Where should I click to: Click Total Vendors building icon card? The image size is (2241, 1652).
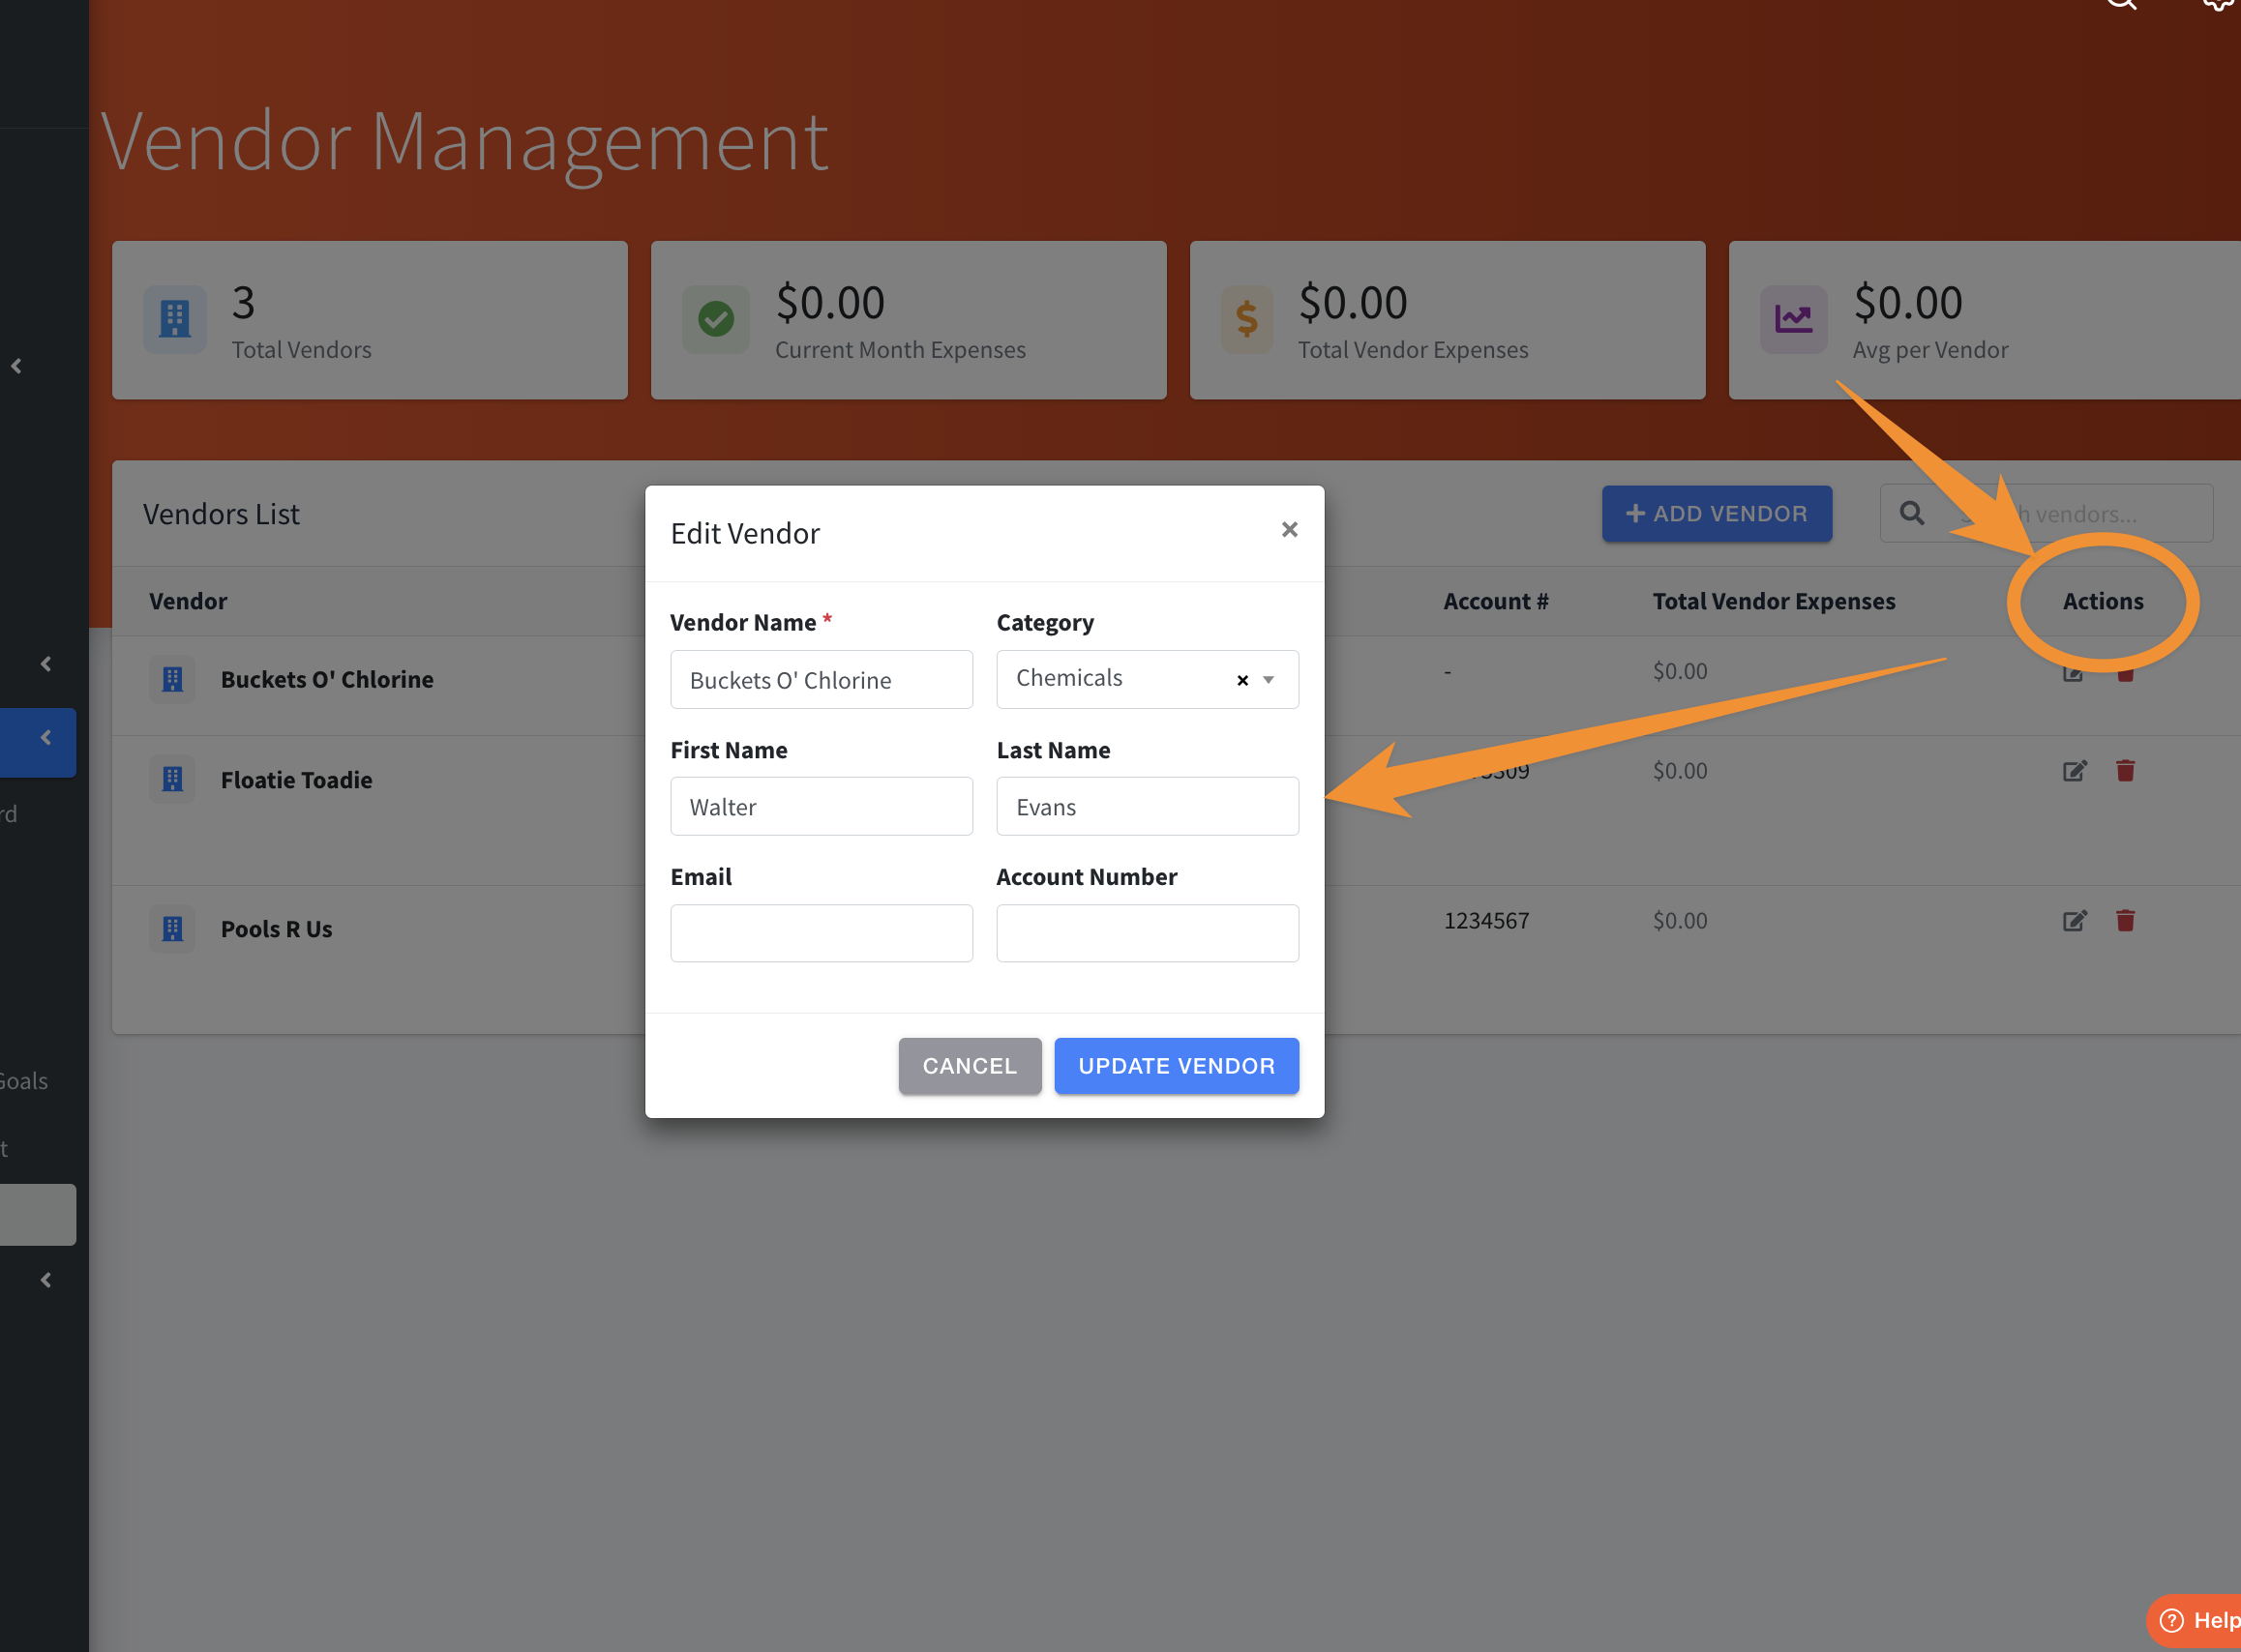(175, 319)
